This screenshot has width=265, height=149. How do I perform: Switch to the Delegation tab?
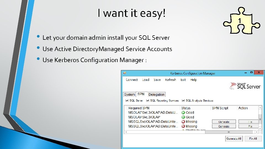coord(157,94)
